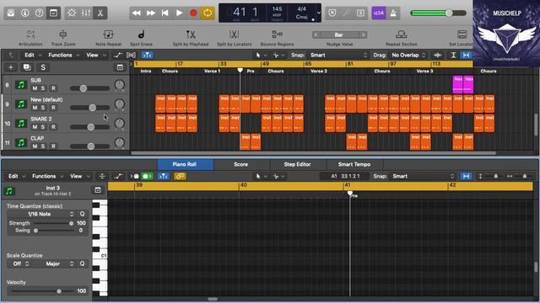The height and width of the screenshot is (303, 540).
Task: Toggle the purple 1234 Count-in button
Action: pos(379,13)
